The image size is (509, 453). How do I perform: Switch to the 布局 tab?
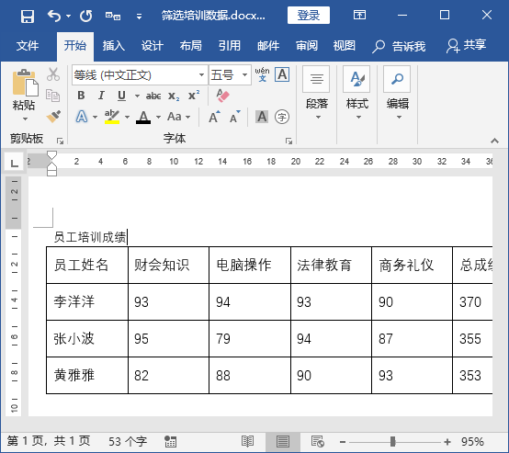coord(191,46)
